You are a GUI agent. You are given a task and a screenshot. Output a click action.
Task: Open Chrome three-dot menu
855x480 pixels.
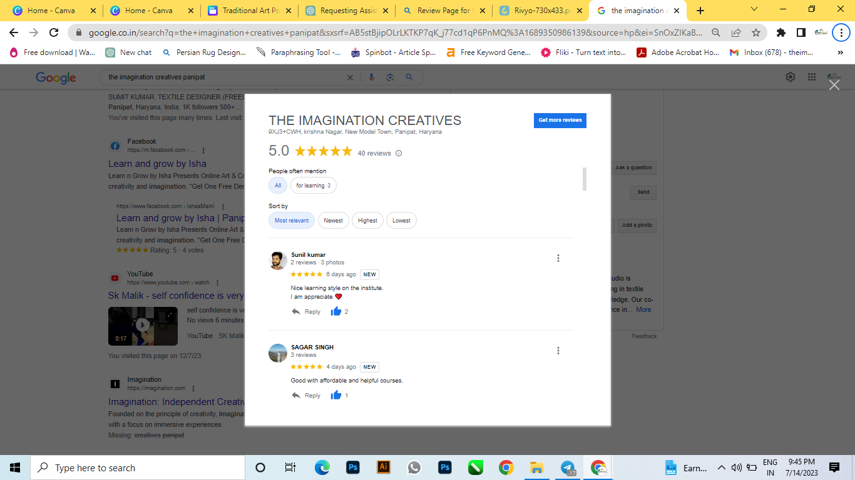(x=841, y=32)
